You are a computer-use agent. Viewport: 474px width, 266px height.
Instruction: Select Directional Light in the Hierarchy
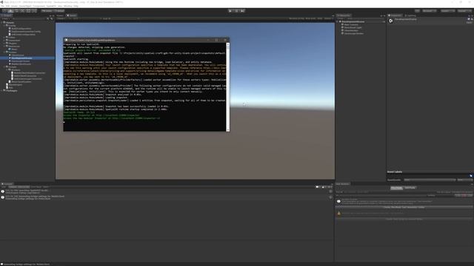353,28
